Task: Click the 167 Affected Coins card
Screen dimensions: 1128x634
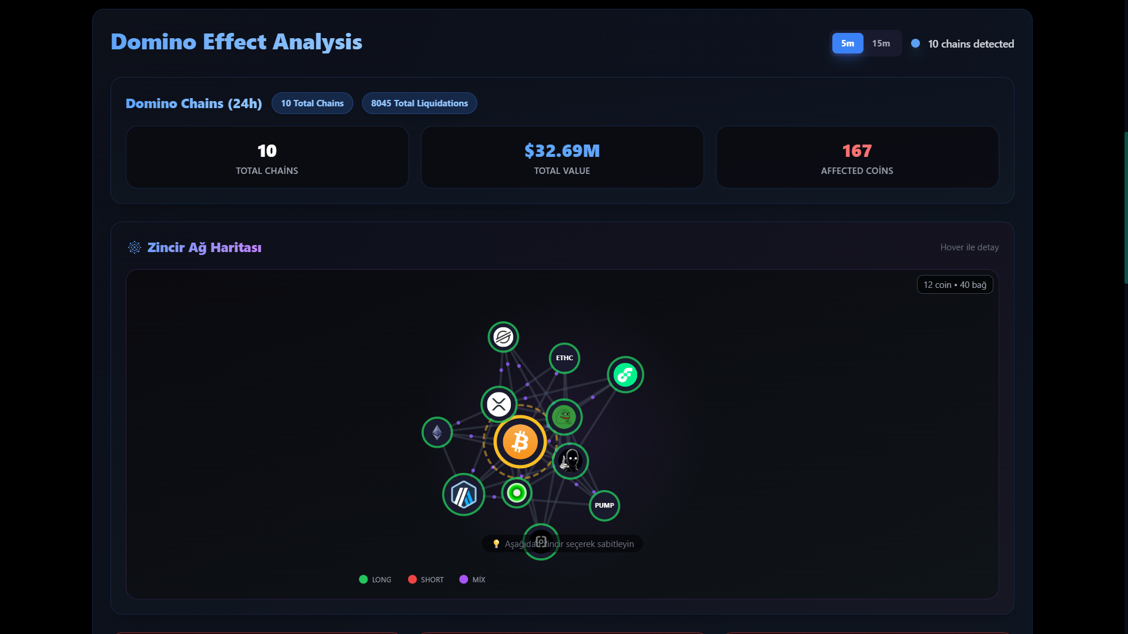Action: [x=856, y=157]
